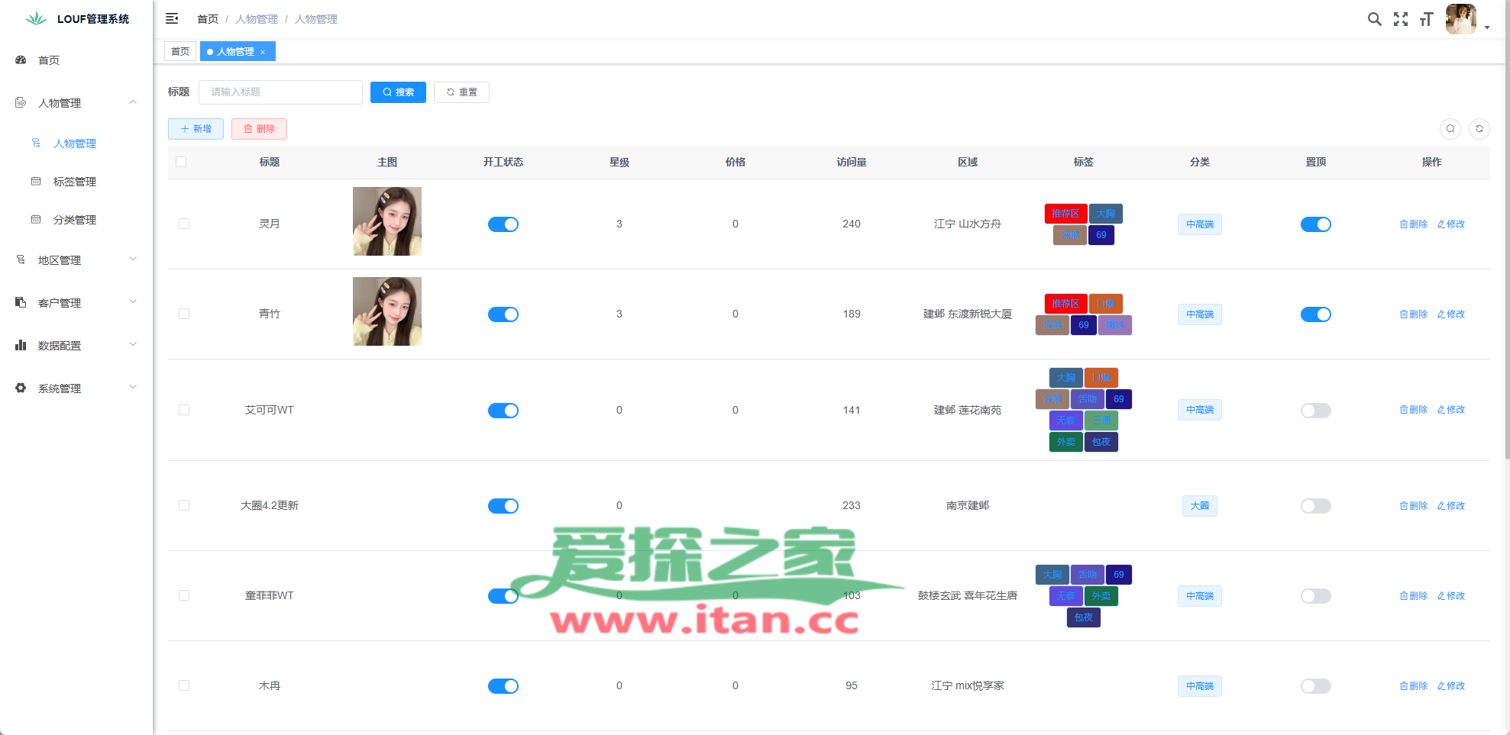
Task: Turn off 开工状态 switch for 灵月
Action: [503, 224]
